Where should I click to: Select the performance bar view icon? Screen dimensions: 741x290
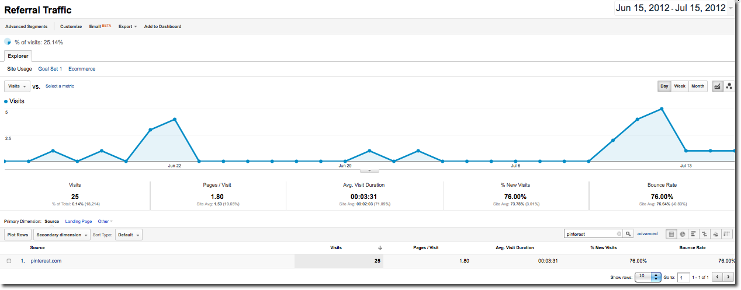point(694,234)
